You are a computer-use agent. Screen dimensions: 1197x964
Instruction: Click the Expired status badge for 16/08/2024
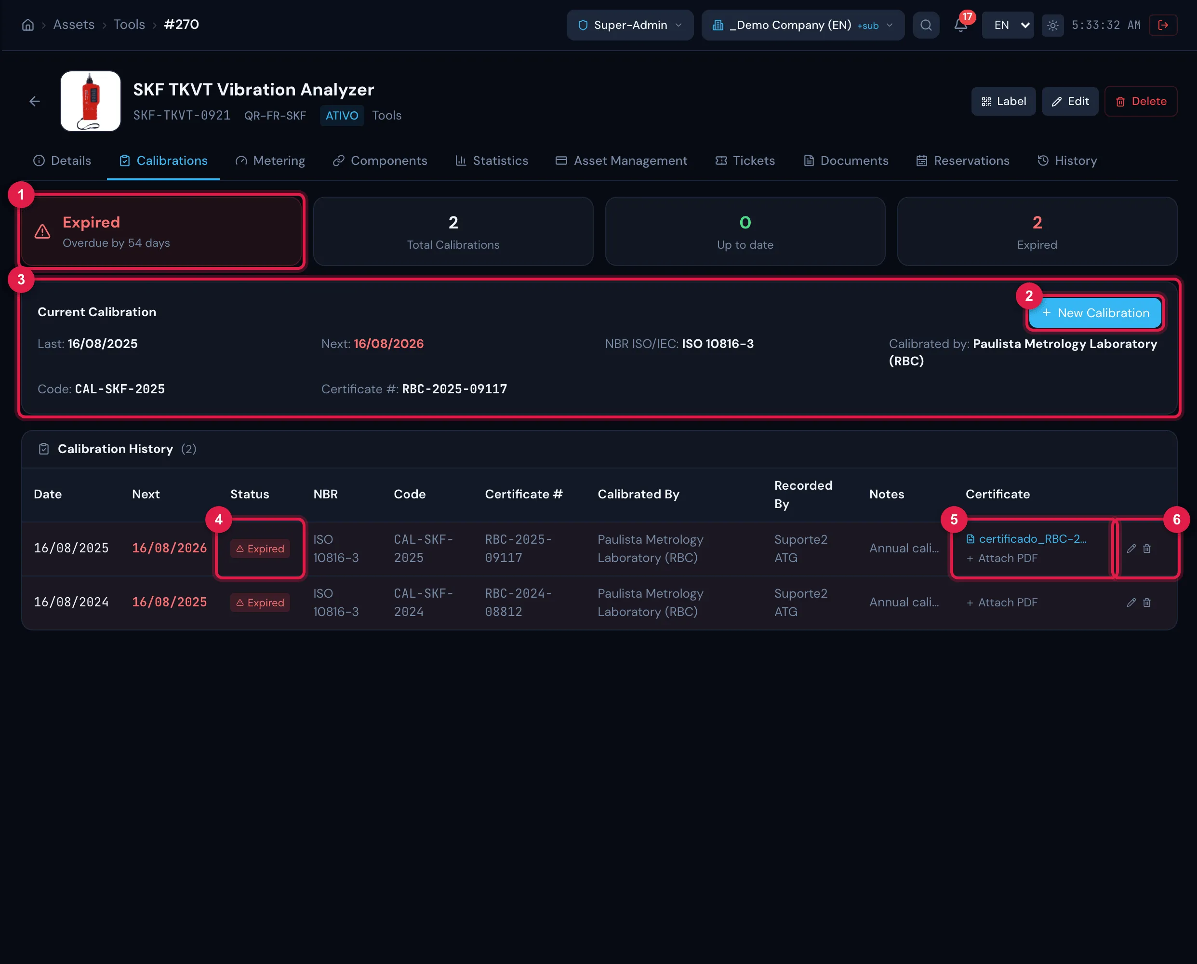click(260, 602)
